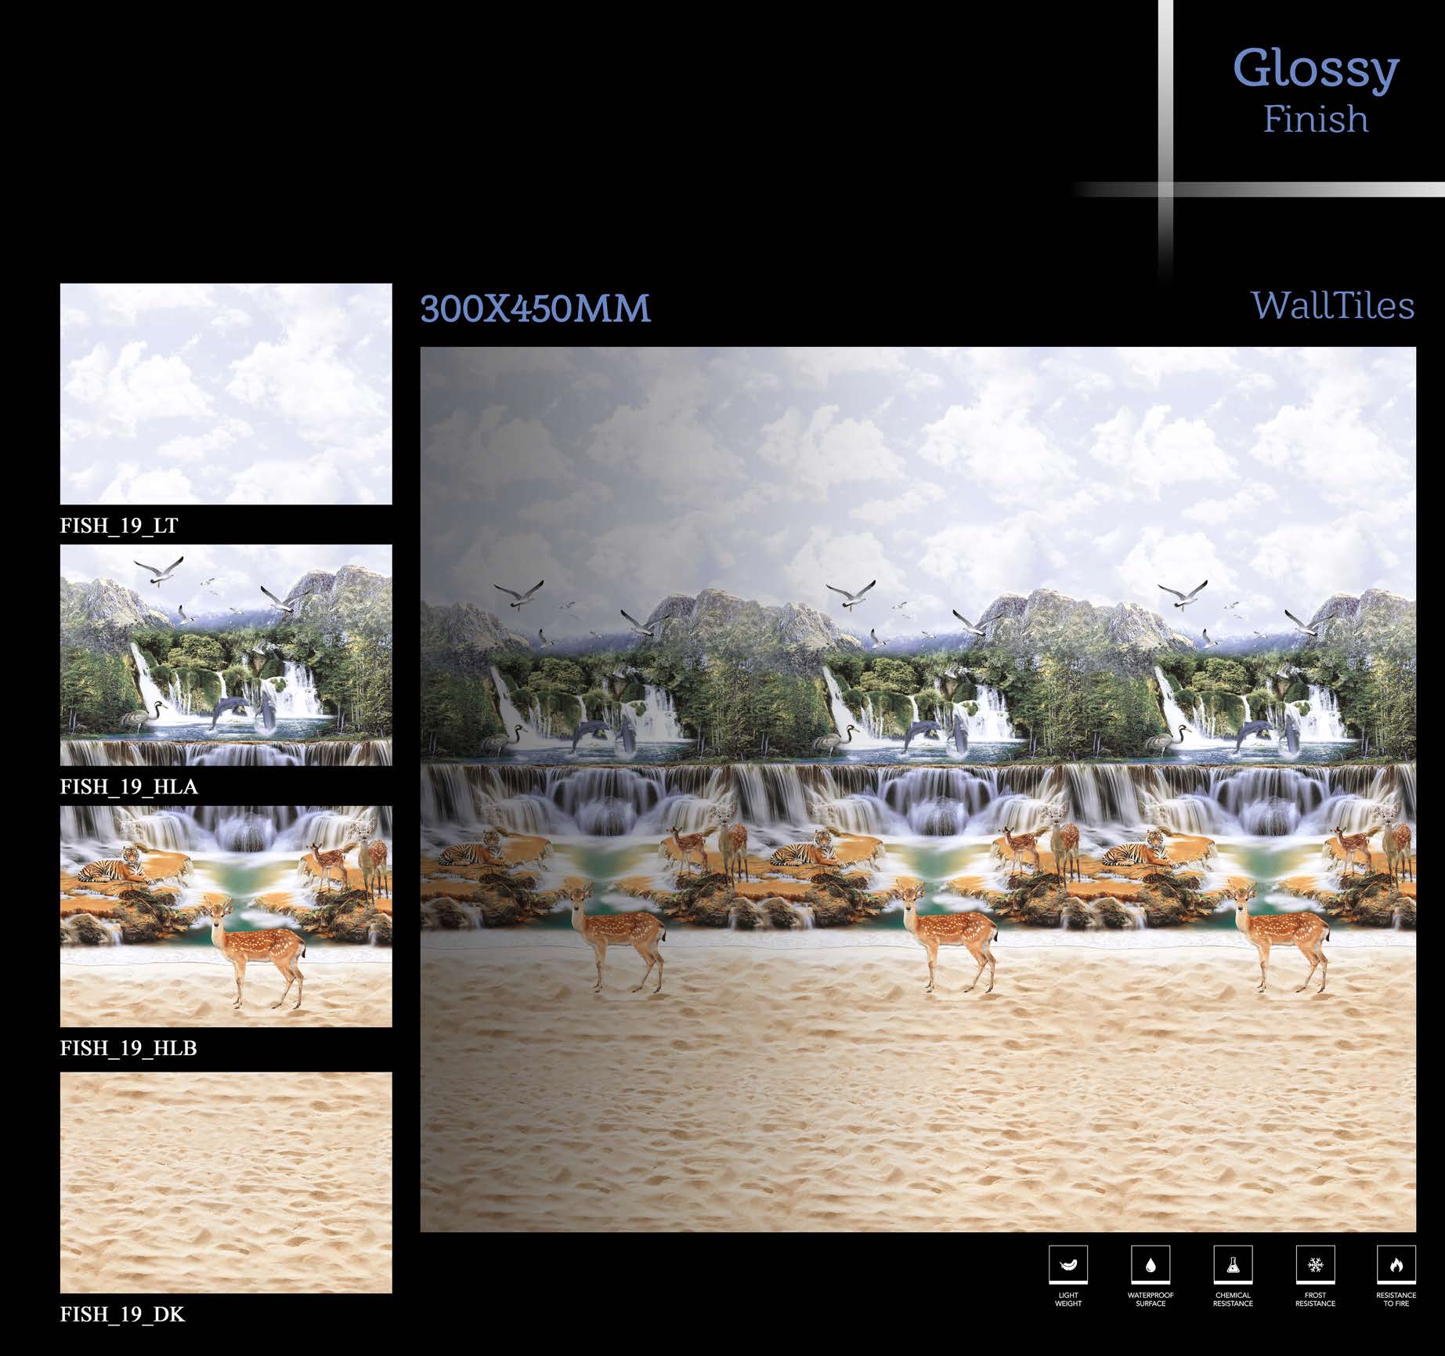The width and height of the screenshot is (1445, 1356).
Task: Click the 300X450MM size heading
Action: point(536,308)
